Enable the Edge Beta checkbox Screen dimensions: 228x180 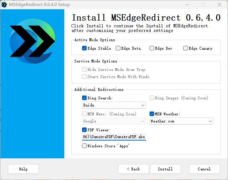[x=118, y=48]
